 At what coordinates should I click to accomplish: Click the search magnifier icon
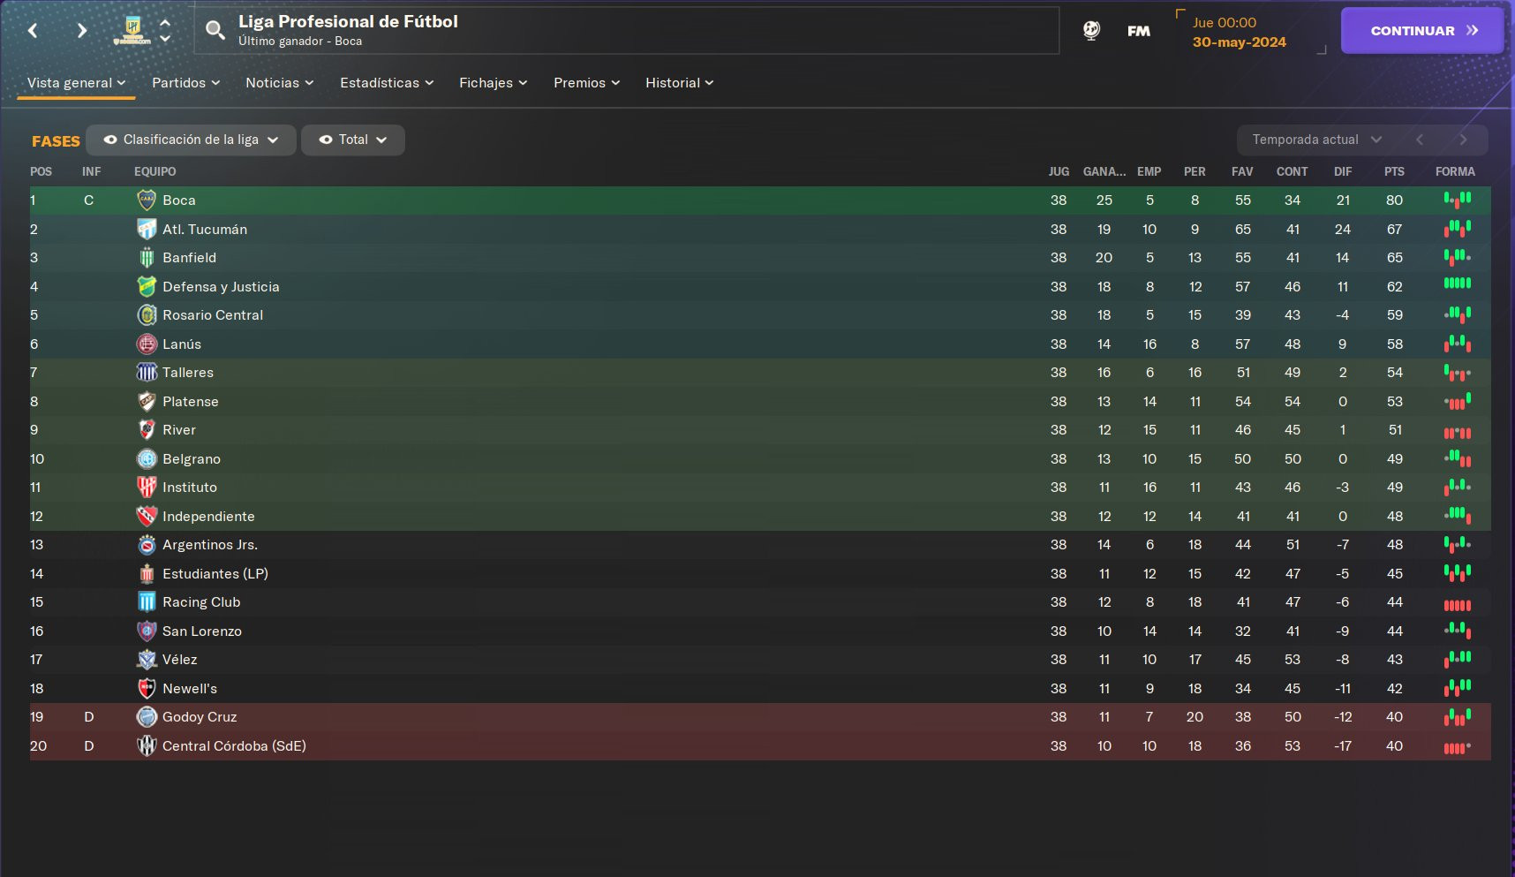tap(215, 31)
